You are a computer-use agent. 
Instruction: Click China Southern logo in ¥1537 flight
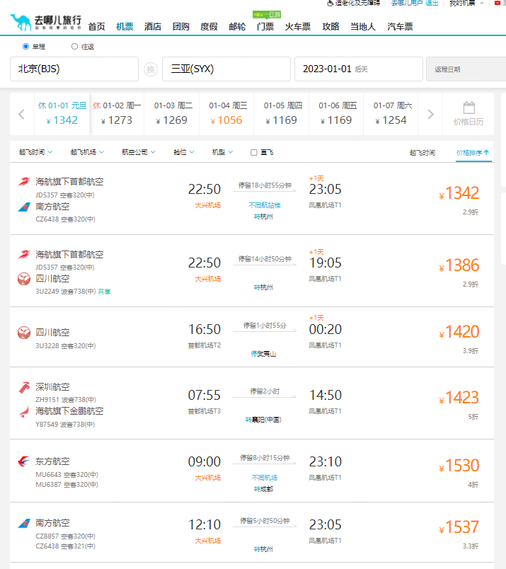point(24,523)
